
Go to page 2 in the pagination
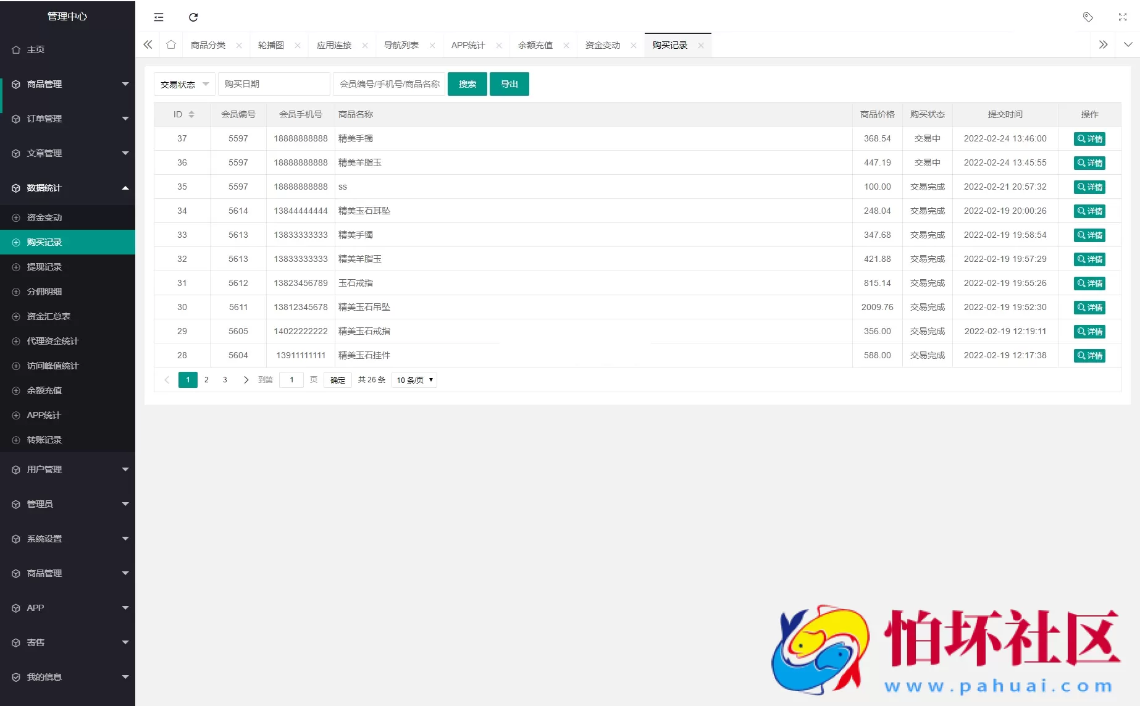coord(206,380)
